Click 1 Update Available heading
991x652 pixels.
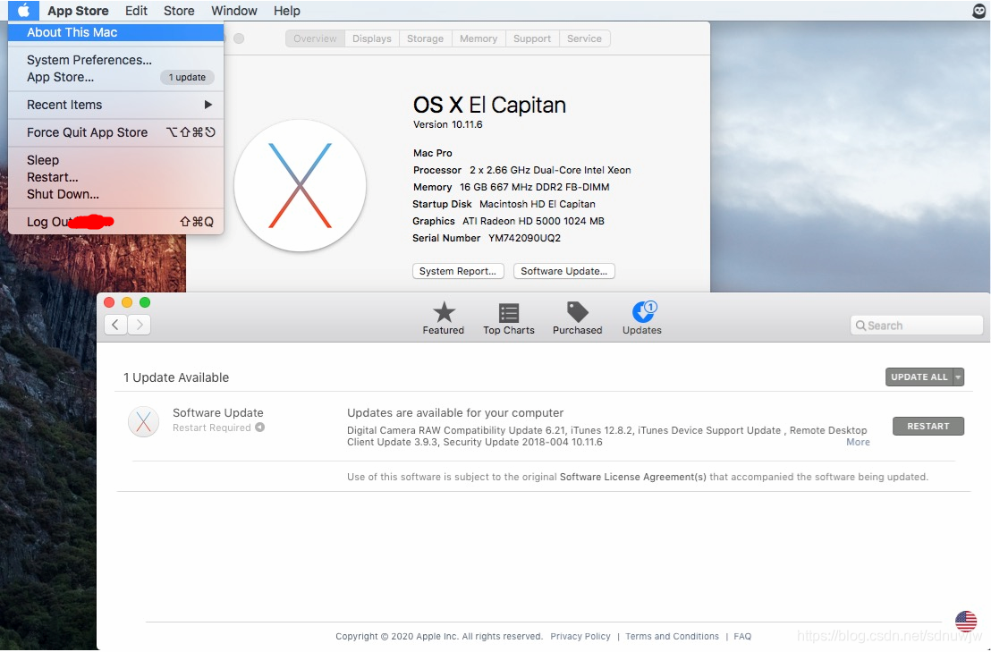pos(176,377)
